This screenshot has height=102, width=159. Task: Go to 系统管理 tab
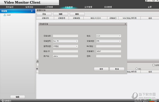(x=108, y=7)
